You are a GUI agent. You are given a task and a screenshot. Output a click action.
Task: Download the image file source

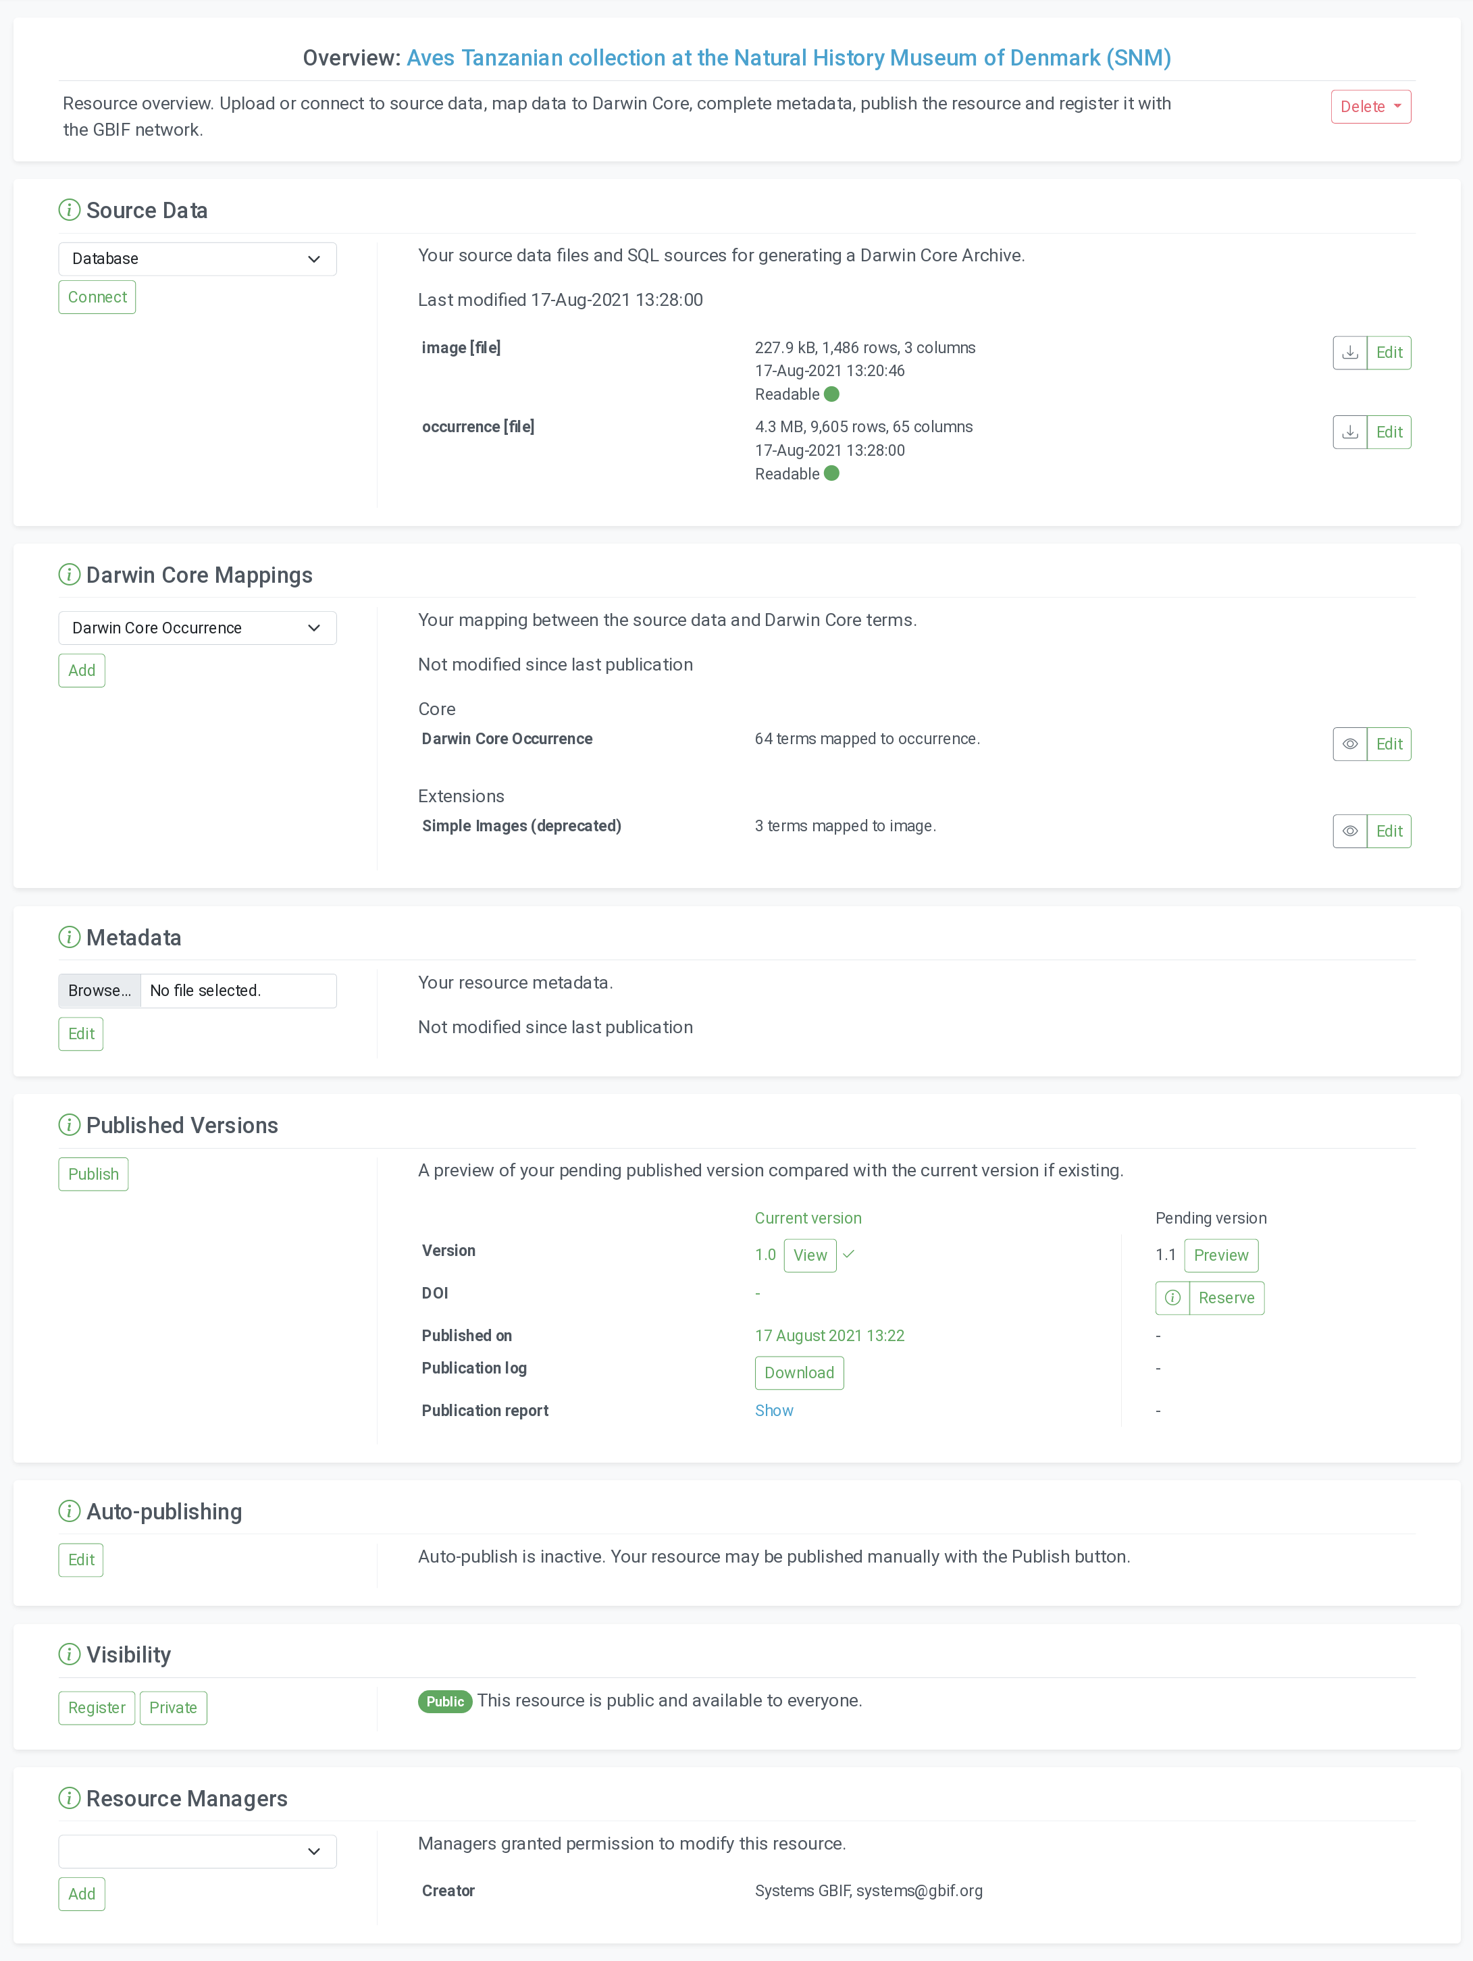pos(1349,353)
